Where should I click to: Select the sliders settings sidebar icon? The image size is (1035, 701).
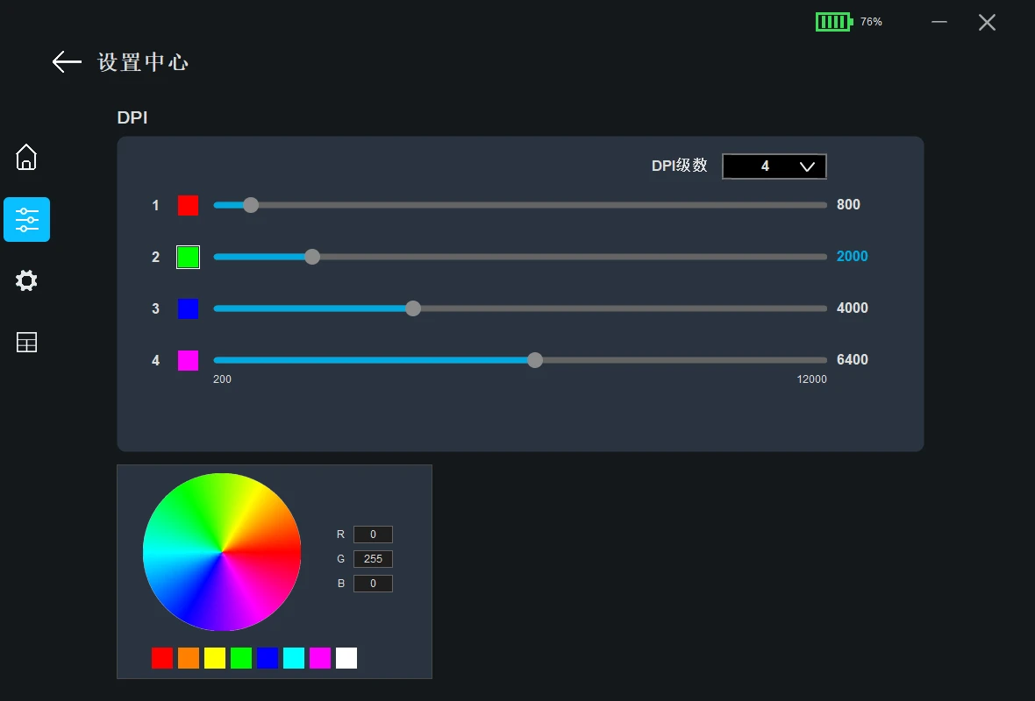coord(26,219)
